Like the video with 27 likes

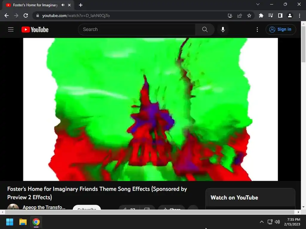click(x=129, y=208)
